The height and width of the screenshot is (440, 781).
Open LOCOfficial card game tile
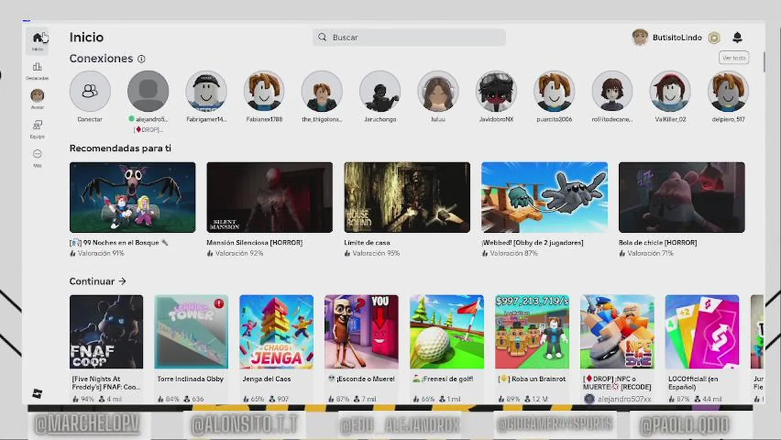pyautogui.click(x=702, y=332)
